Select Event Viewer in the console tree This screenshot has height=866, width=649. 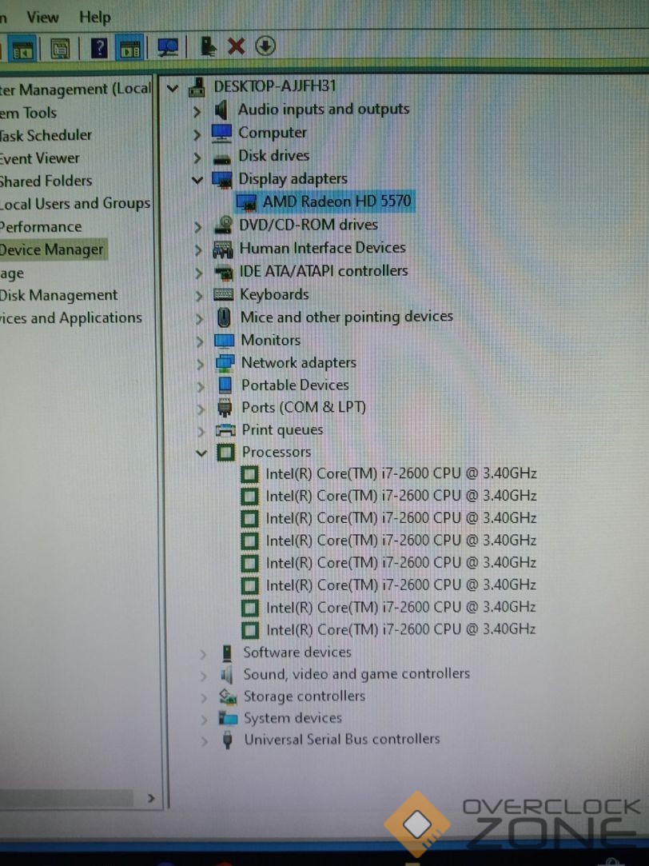click(40, 158)
